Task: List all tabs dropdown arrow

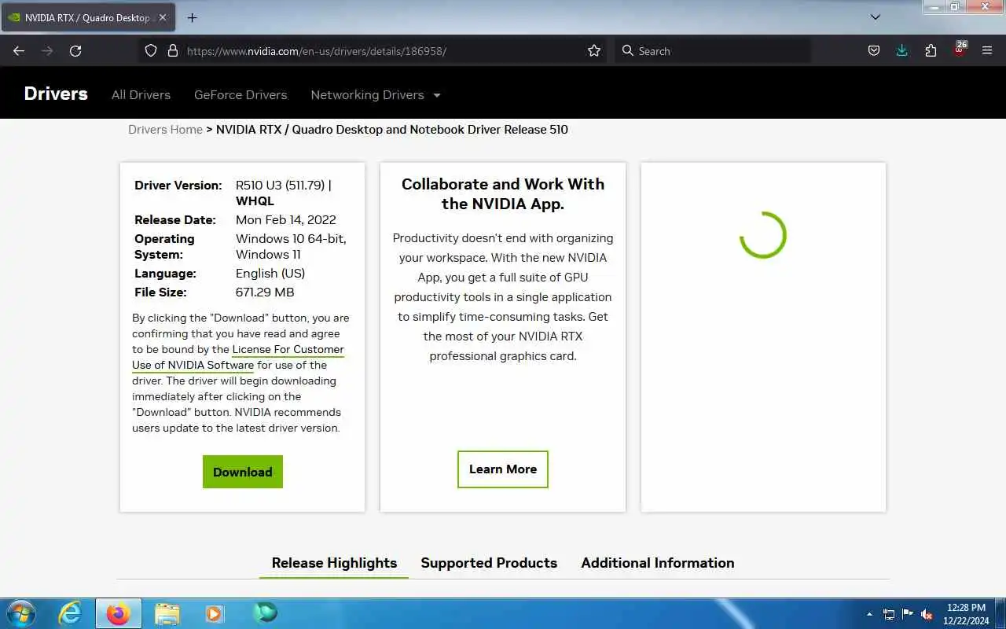Action: click(x=876, y=17)
